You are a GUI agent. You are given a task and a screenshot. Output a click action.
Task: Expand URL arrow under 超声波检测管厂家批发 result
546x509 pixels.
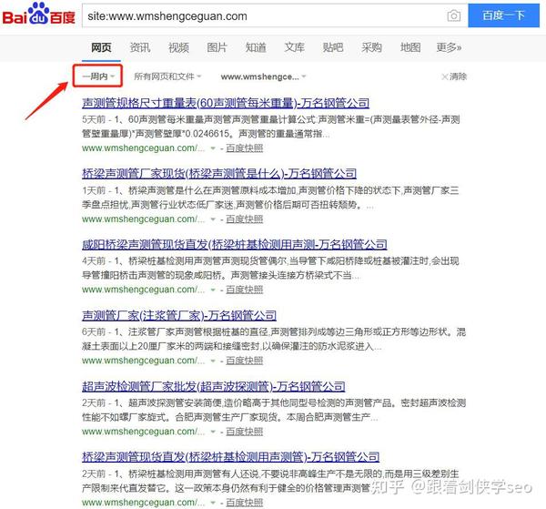[x=213, y=432]
